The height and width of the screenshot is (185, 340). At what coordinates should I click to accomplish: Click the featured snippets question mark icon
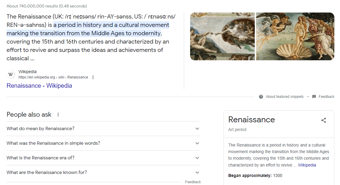pyautogui.click(x=261, y=97)
